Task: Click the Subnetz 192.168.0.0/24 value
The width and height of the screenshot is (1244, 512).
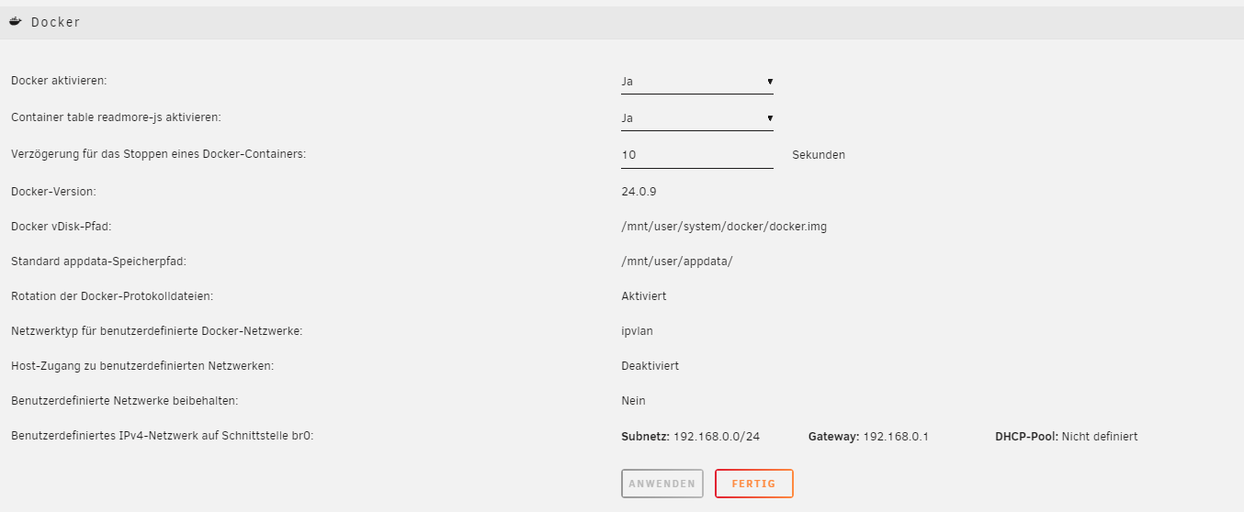Action: tap(691, 437)
